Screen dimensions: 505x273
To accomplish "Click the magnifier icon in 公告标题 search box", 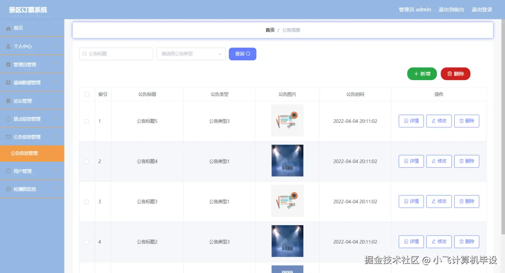I will click(85, 54).
